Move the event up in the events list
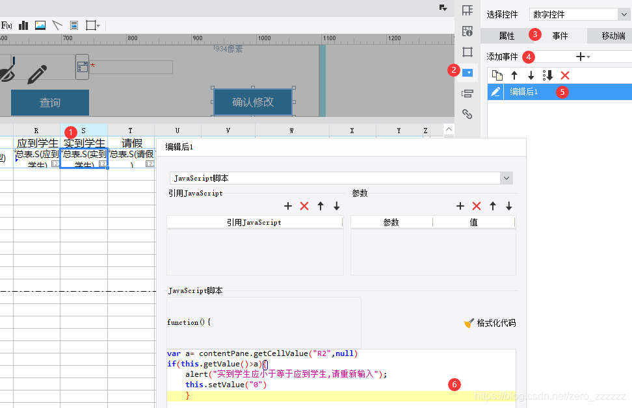Image resolution: width=632 pixels, height=408 pixels. point(514,75)
